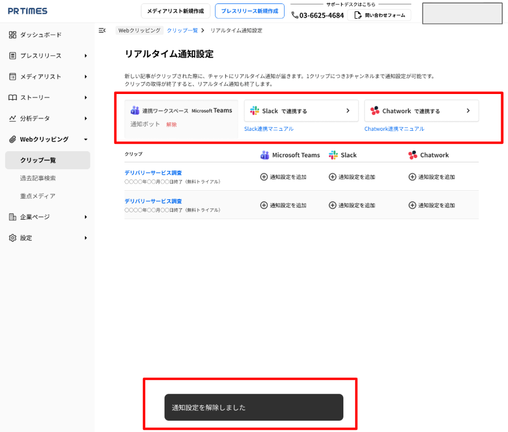Expand the メディアリスト sidebar submenu arrow

85,76
